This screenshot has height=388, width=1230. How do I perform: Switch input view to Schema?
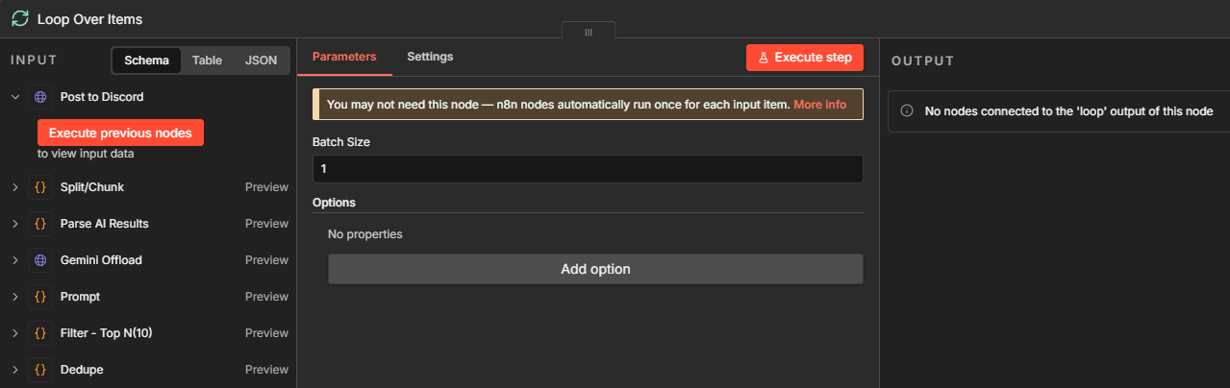click(x=146, y=61)
